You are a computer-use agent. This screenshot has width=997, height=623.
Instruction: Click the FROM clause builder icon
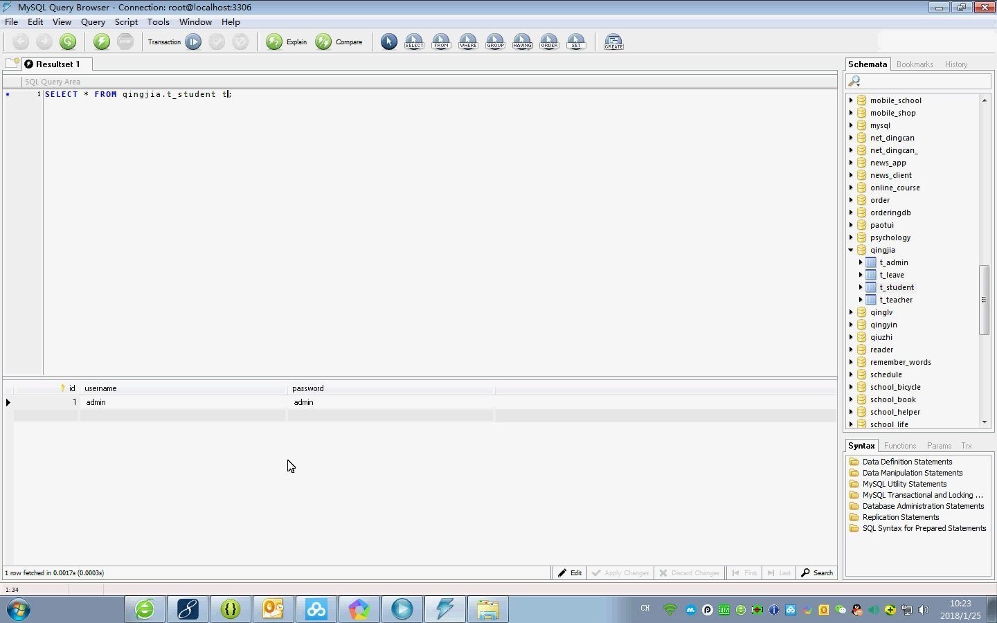pos(441,42)
